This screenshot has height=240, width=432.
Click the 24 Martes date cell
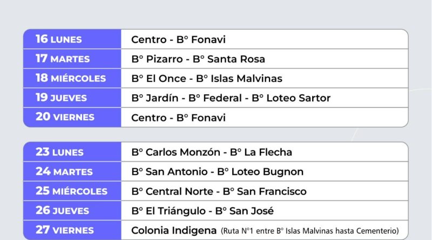coord(64,172)
